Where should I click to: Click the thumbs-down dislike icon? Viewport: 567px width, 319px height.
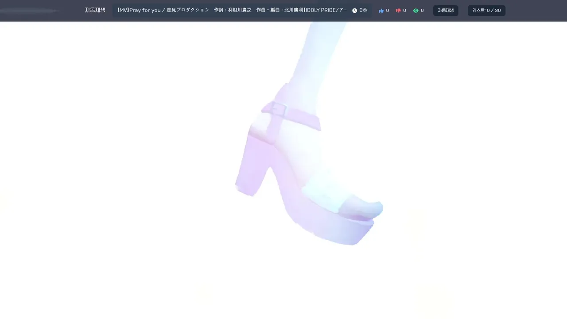tap(398, 11)
